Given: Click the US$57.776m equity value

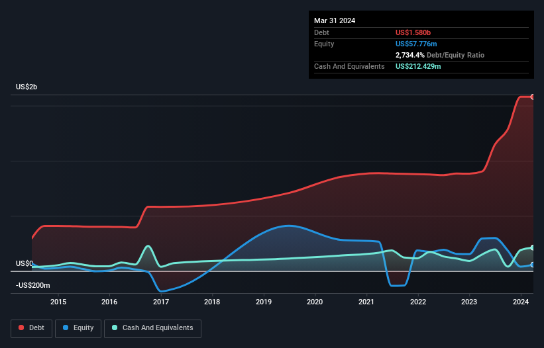Looking at the screenshot, I should (x=416, y=44).
